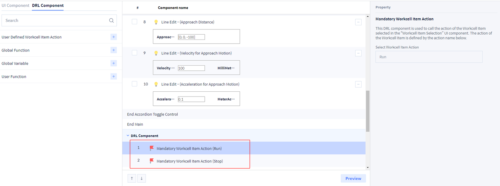Click the search magnifier icon
Viewport: 500px width, 186px height.
coord(111,21)
